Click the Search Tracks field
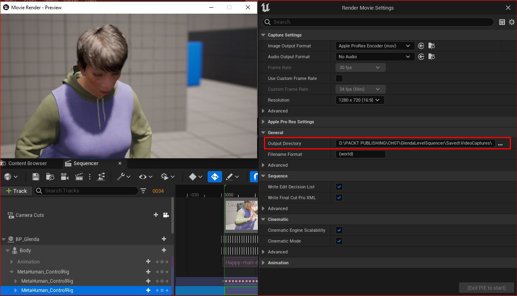 pos(86,191)
